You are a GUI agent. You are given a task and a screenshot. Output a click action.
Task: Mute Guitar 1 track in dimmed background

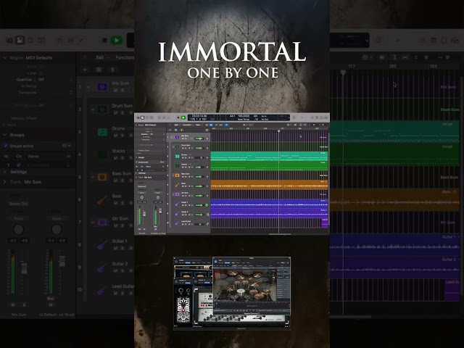(116, 248)
